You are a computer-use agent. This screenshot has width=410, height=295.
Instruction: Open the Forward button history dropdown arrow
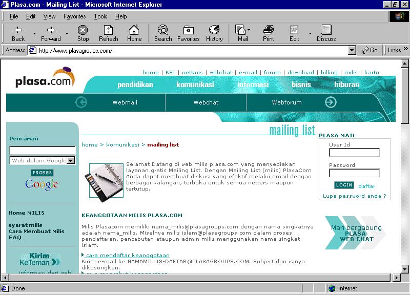(x=67, y=33)
